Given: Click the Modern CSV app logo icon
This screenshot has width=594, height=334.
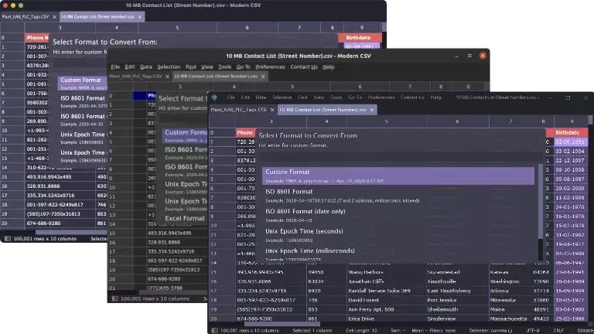Looking at the screenshot, I should [214, 97].
